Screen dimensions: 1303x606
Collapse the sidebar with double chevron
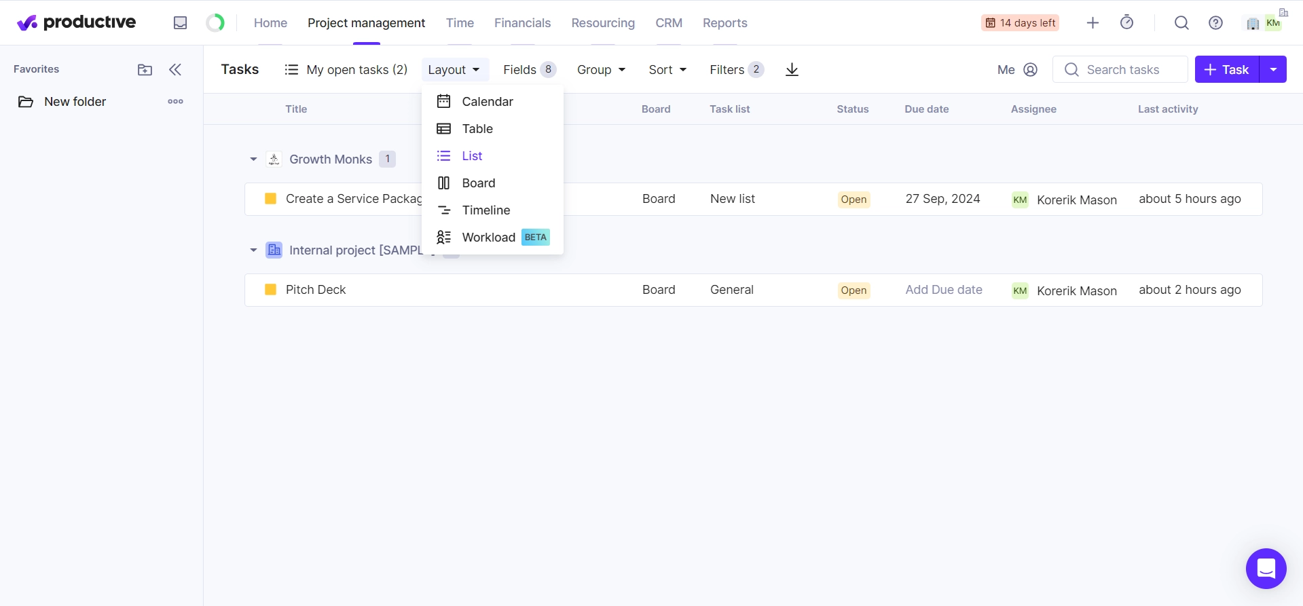[x=175, y=70]
